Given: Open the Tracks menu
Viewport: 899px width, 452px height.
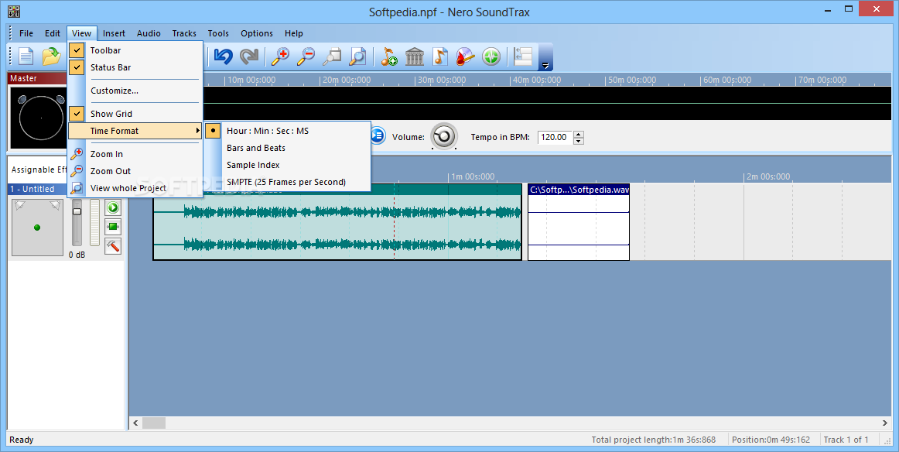Looking at the screenshot, I should click(184, 33).
